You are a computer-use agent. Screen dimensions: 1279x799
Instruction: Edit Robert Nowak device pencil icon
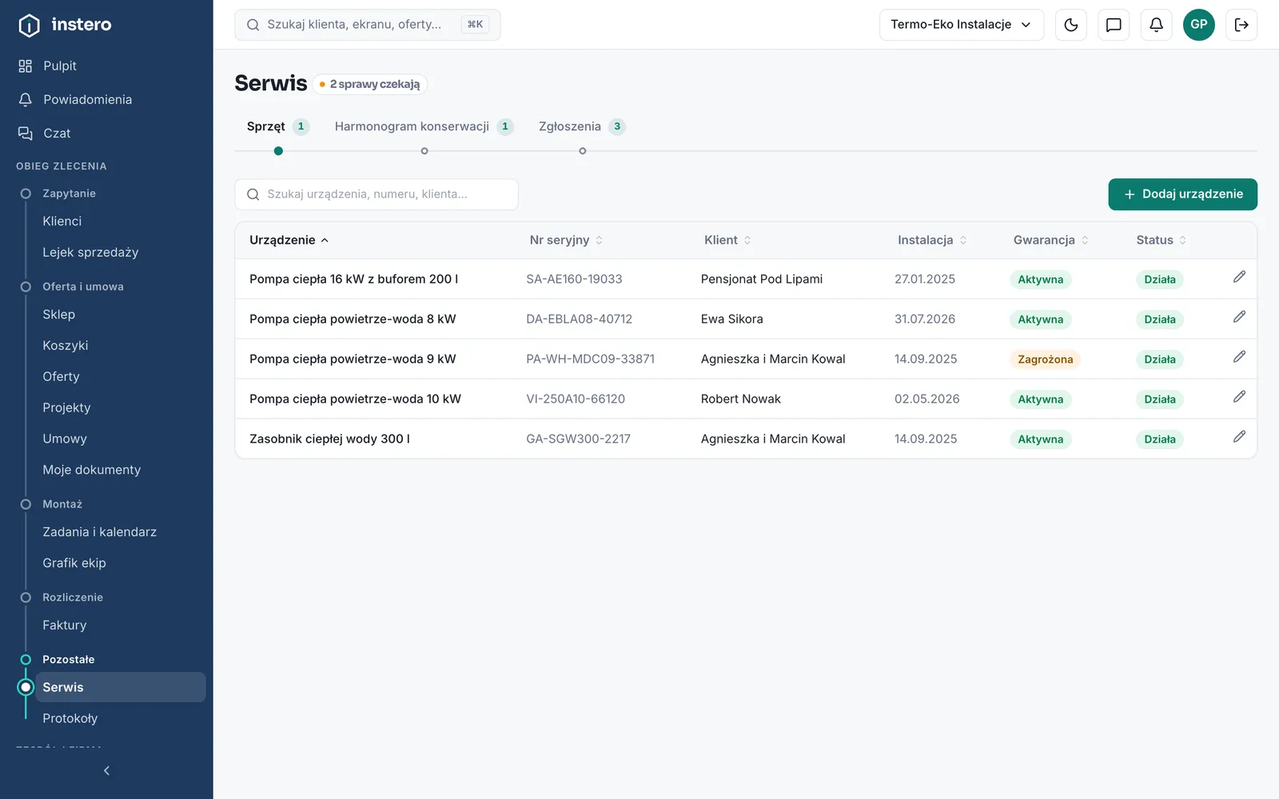(1239, 397)
